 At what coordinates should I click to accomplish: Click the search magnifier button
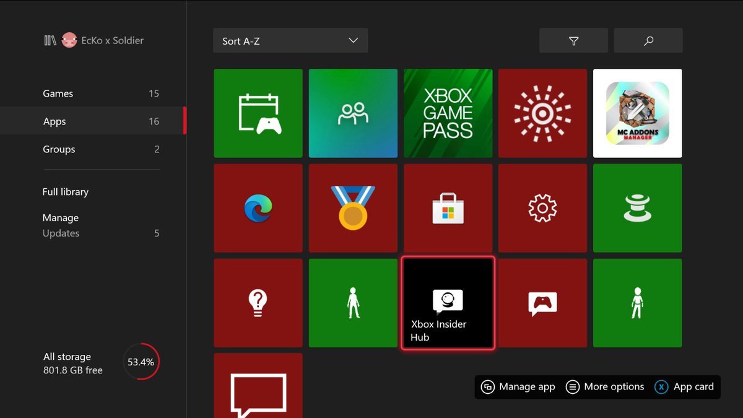tap(648, 41)
